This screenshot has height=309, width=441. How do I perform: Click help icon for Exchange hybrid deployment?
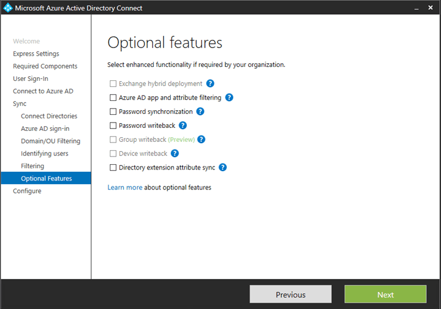tap(210, 83)
